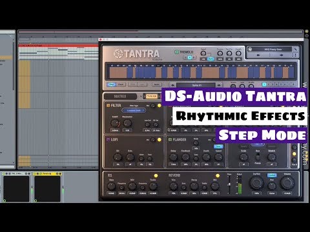Viewport: 310px width, 232px height.
Task: Click the orange Filter module icon
Action: [108, 105]
